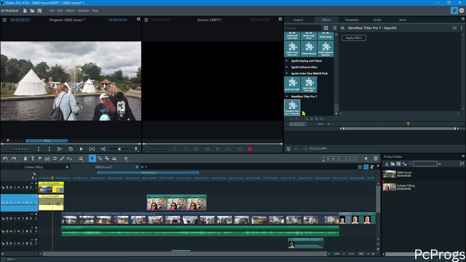466x262 pixels.
Task: Toggle visibility eye on track 3
Action: point(11,218)
